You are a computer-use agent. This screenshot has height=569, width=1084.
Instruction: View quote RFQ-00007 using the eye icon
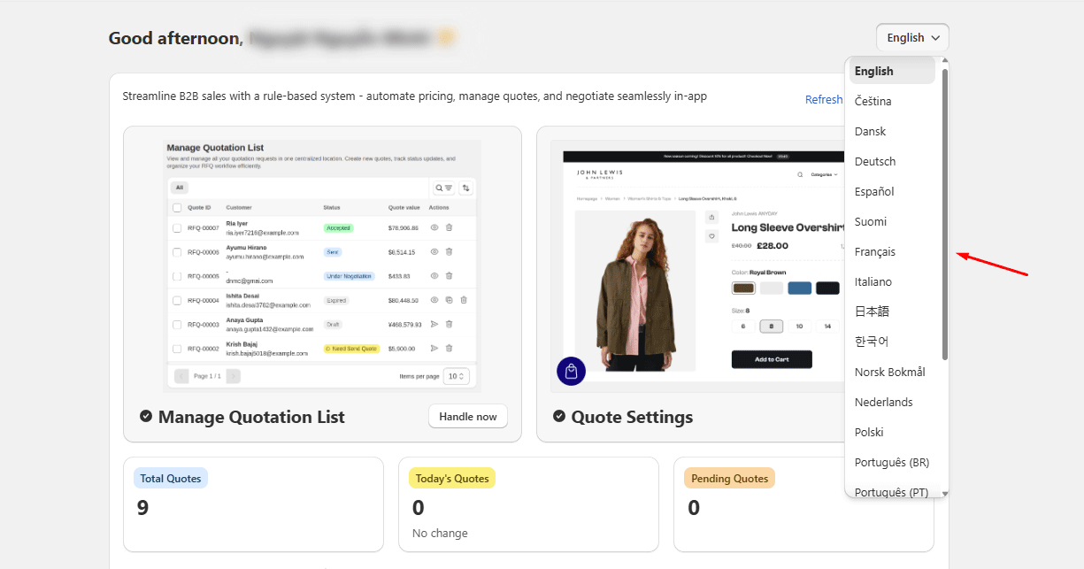click(x=434, y=228)
